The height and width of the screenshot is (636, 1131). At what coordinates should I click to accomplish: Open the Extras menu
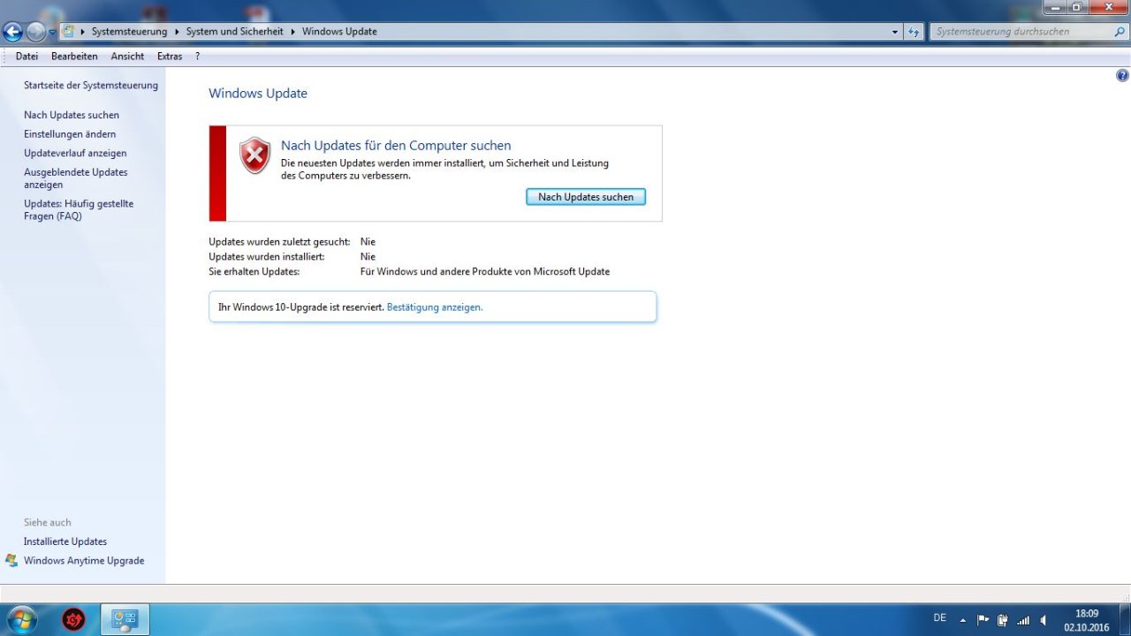pyautogui.click(x=170, y=56)
